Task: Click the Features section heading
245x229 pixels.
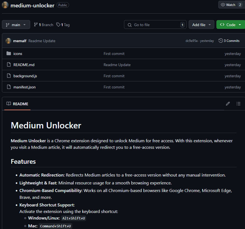Action: [x=23, y=162]
